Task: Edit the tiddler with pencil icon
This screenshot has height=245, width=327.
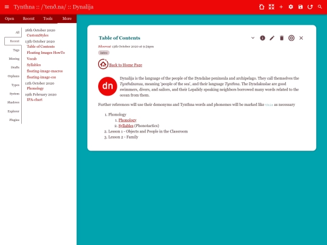Action: (272, 38)
